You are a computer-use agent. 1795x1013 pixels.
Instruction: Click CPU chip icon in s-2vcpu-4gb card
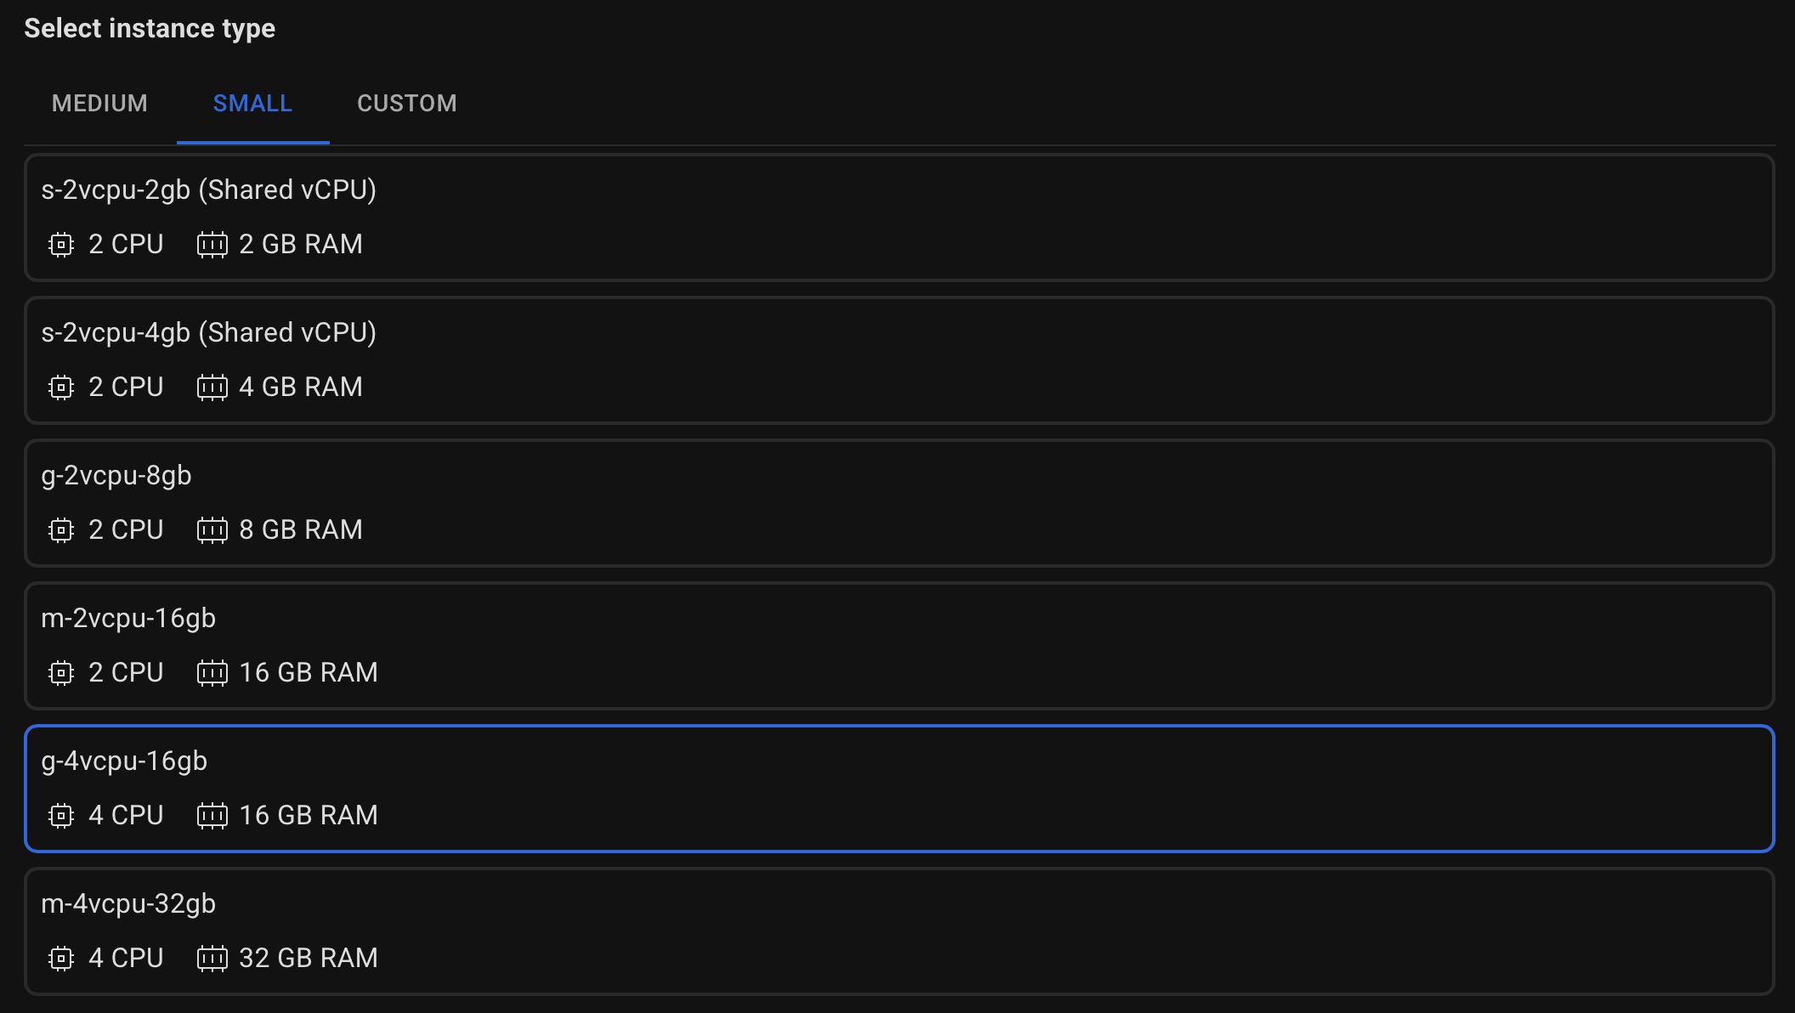pyautogui.click(x=61, y=388)
